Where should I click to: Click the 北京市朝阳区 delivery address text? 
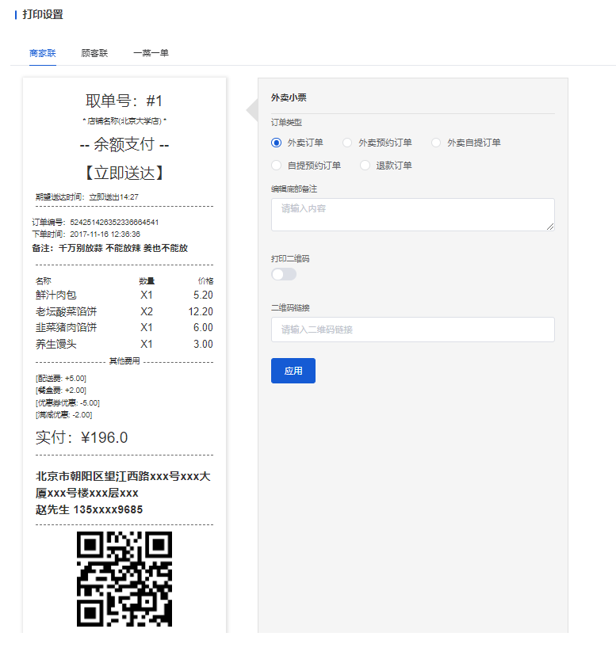pyautogui.click(x=123, y=485)
